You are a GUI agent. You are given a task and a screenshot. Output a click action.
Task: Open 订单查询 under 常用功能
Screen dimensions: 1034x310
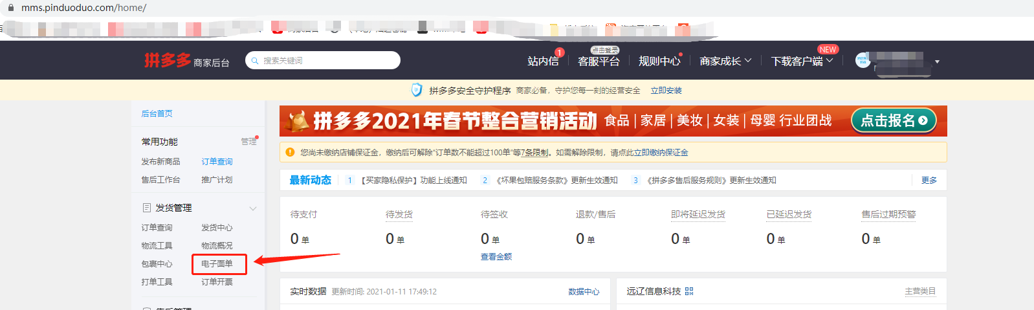[217, 162]
